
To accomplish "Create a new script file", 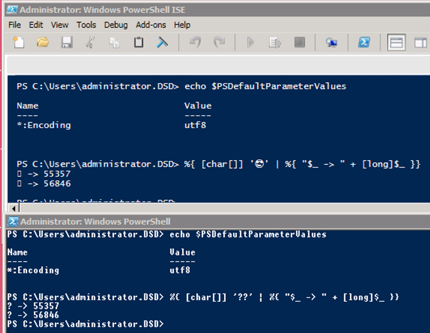I will [18, 42].
